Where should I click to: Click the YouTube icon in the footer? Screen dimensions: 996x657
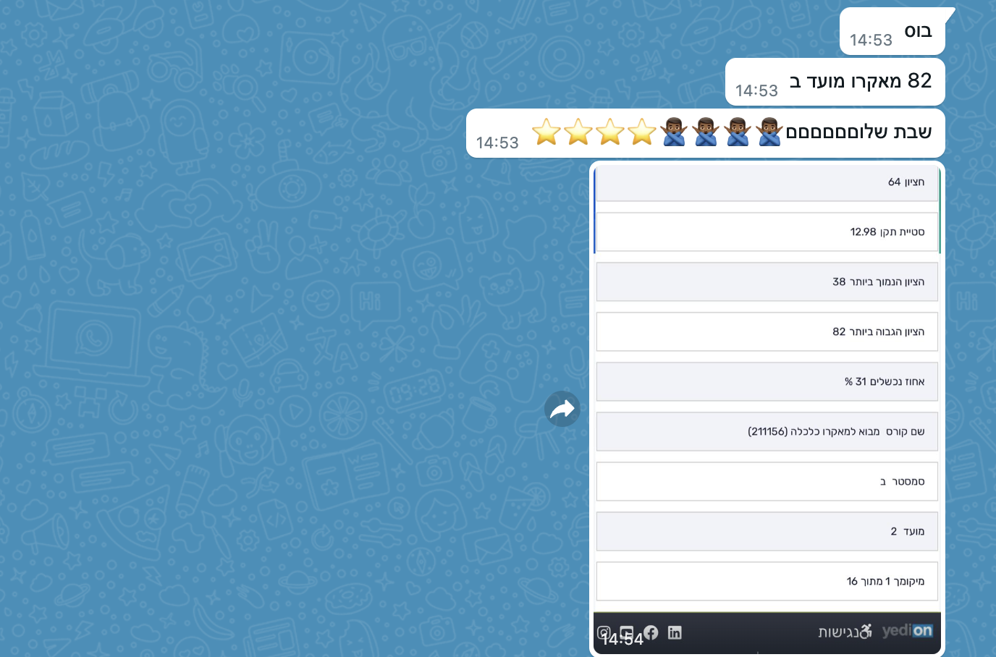[627, 632]
